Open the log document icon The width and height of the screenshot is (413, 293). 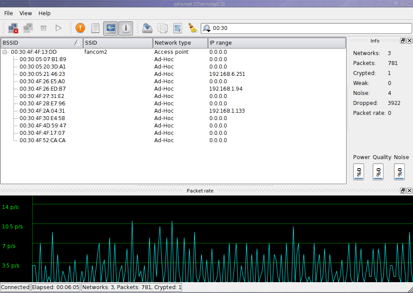point(95,28)
